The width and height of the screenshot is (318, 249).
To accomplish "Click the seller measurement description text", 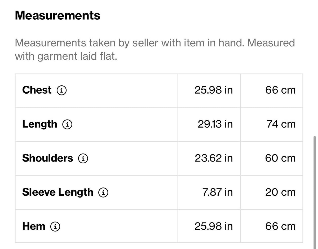I will pos(155,50).
